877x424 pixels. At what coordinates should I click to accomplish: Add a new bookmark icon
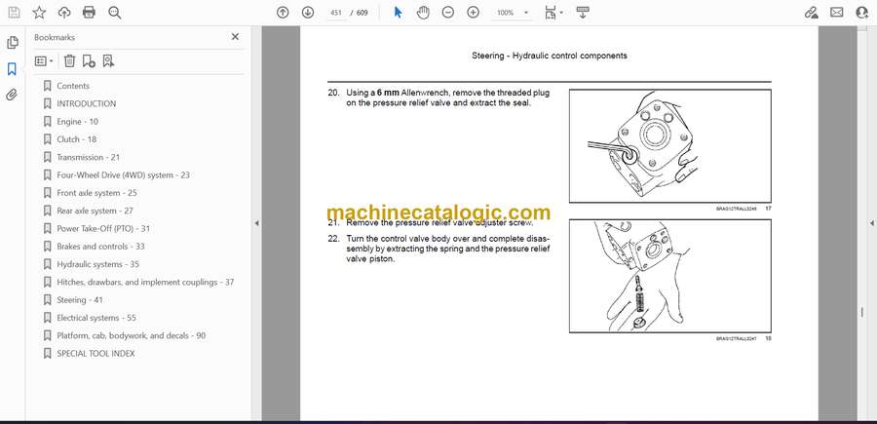click(89, 61)
